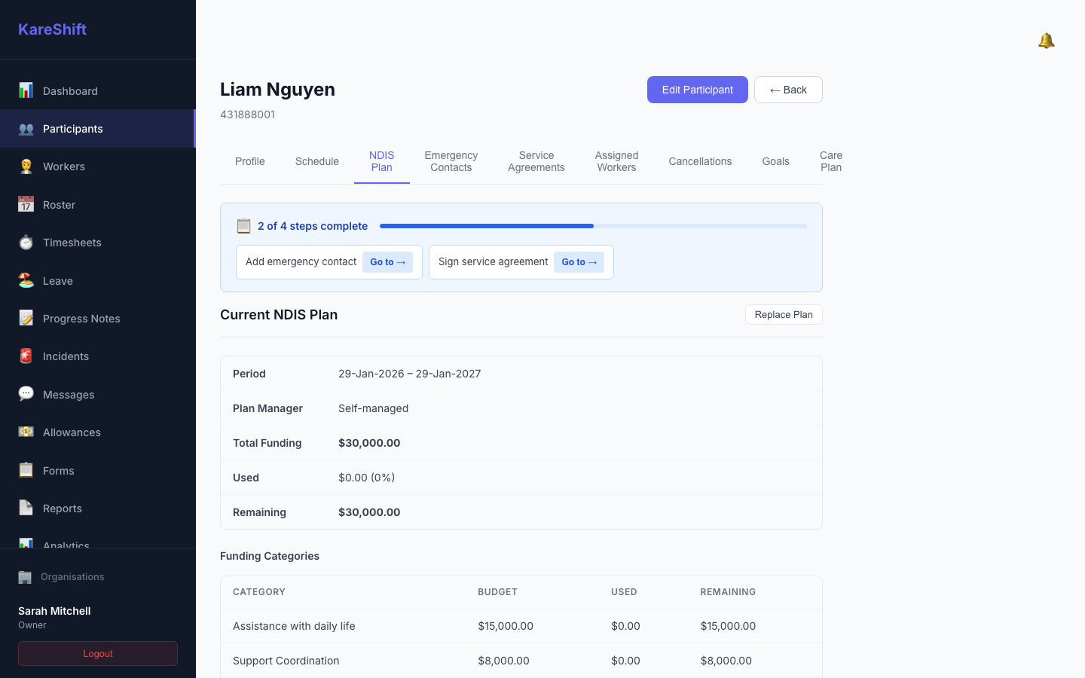1085x678 pixels.
Task: Click the Edit Participant button
Action: coord(697,90)
